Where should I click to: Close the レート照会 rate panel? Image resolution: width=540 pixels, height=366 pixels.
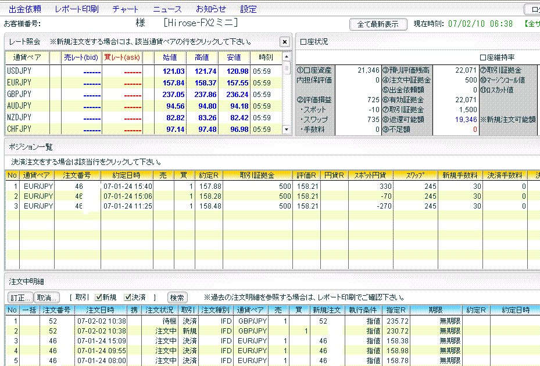coord(284,42)
